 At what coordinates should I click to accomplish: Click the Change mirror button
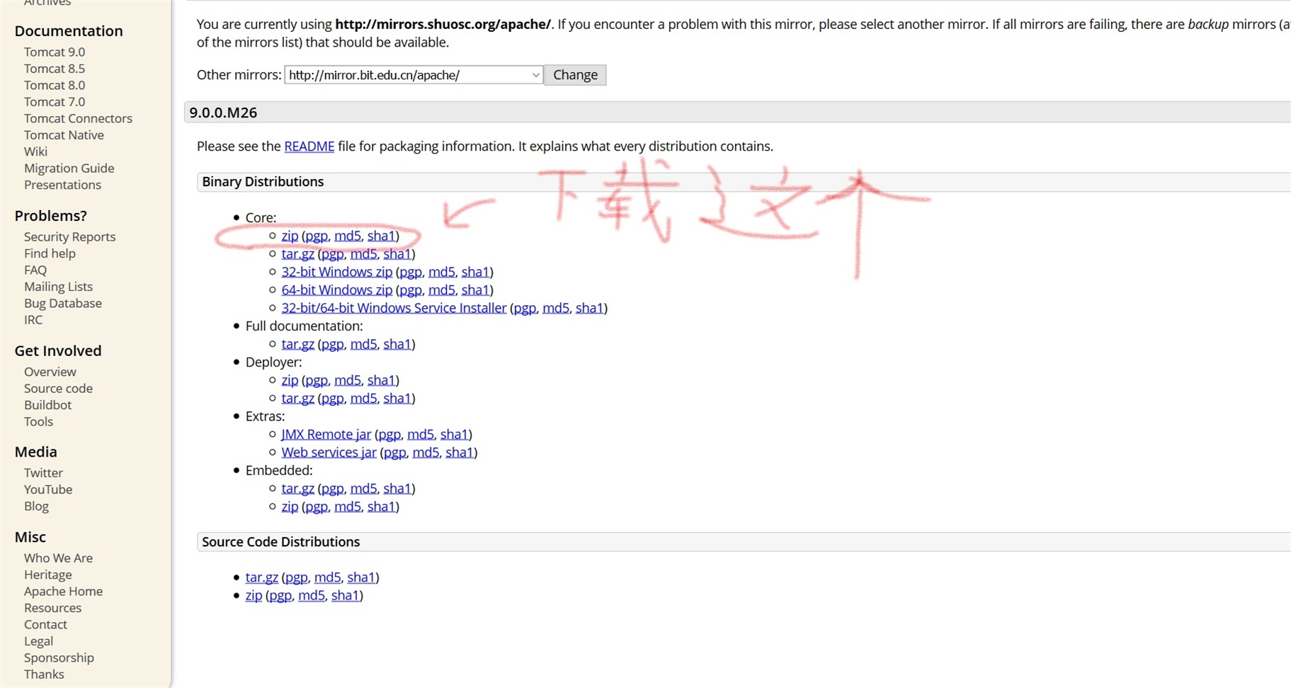click(575, 75)
